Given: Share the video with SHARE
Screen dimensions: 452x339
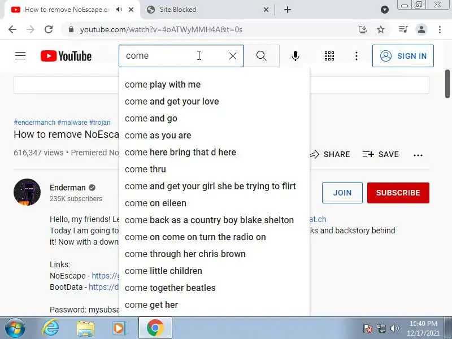Looking at the screenshot, I should click(331, 154).
